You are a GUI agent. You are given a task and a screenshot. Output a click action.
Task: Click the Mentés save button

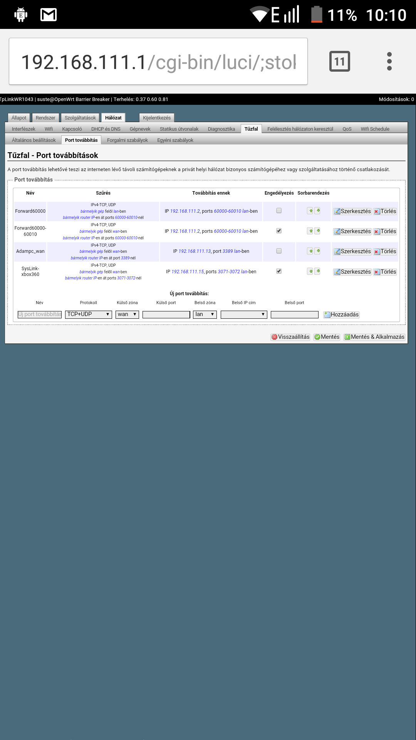tap(327, 337)
